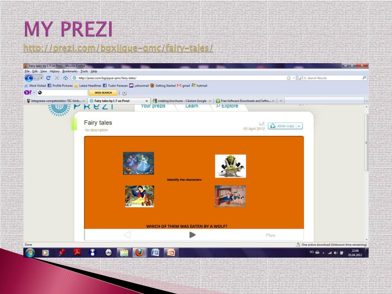Open the Explore page tab
The width and height of the screenshot is (392, 294).
click(227, 106)
